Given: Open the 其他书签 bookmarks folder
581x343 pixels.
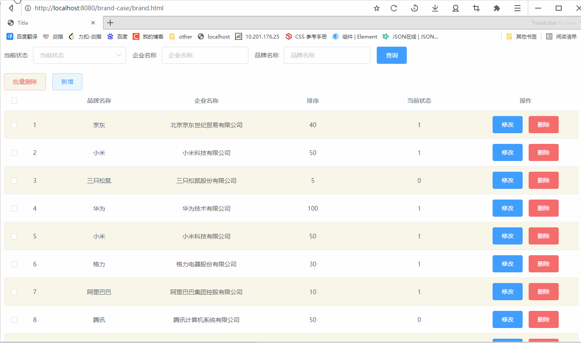Looking at the screenshot, I should (x=522, y=37).
